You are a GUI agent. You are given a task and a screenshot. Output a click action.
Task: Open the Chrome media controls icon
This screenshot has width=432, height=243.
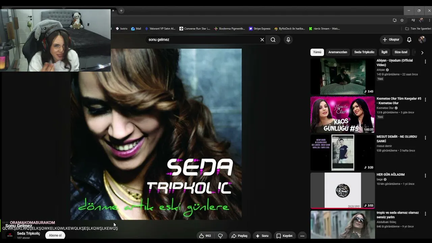click(413, 20)
